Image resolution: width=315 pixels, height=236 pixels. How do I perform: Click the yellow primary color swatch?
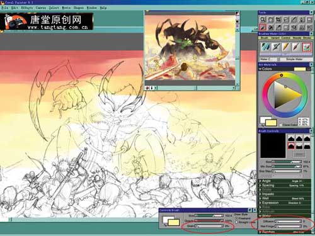pos(271,123)
